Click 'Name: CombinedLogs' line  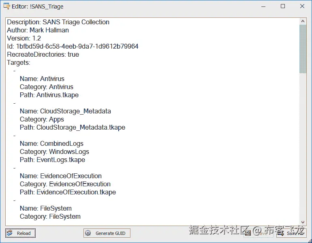click(x=51, y=144)
